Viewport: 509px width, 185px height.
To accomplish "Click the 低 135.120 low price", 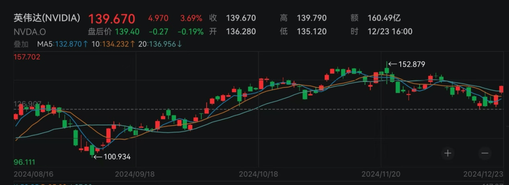I will 303,32.
